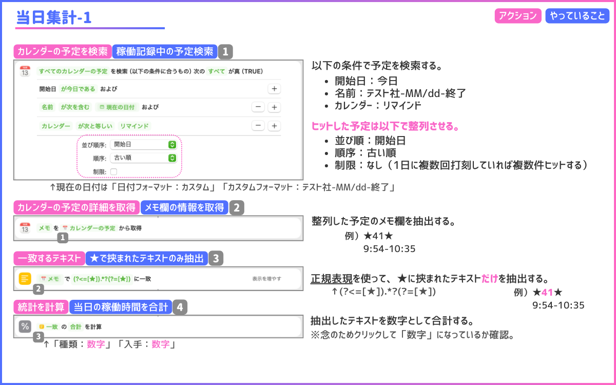Change the が次を含む operator token
Viewport: 616px width, 385px height.
(x=75, y=107)
